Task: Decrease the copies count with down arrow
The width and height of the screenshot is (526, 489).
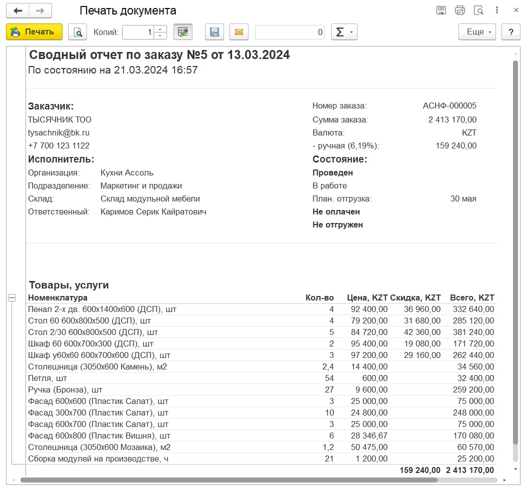Action: (x=160, y=35)
